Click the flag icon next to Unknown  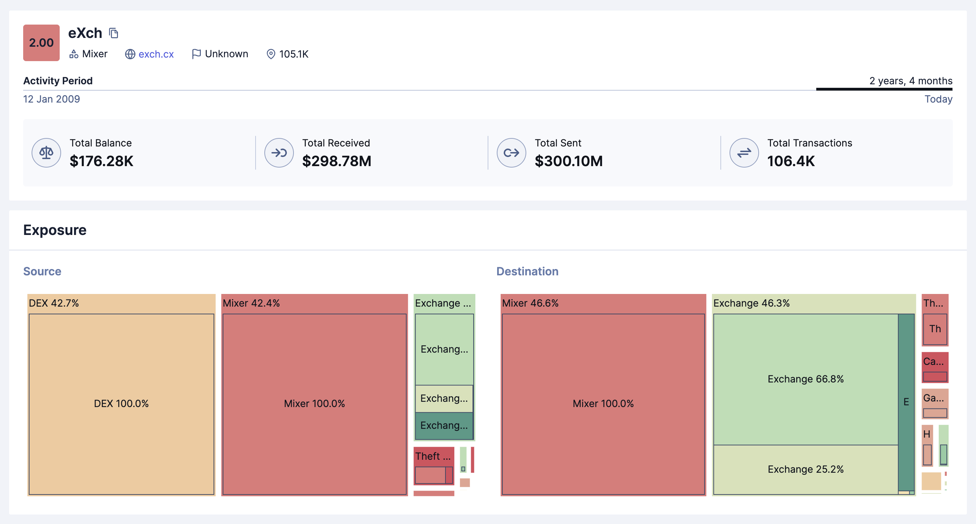[x=196, y=54]
